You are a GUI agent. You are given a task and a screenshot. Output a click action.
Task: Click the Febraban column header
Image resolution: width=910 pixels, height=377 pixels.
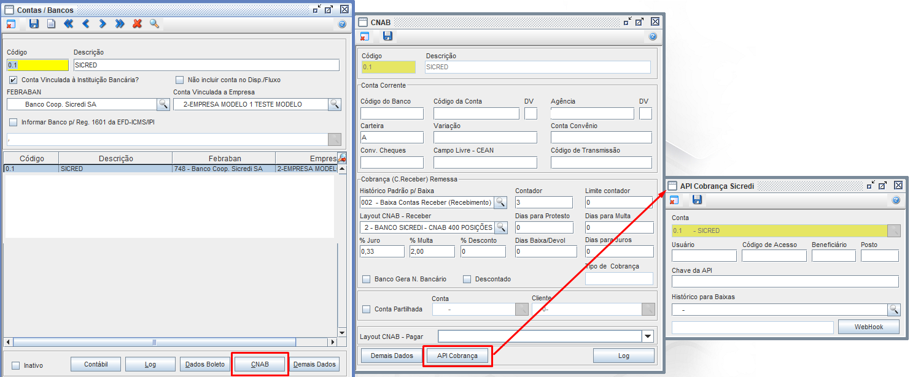224,158
